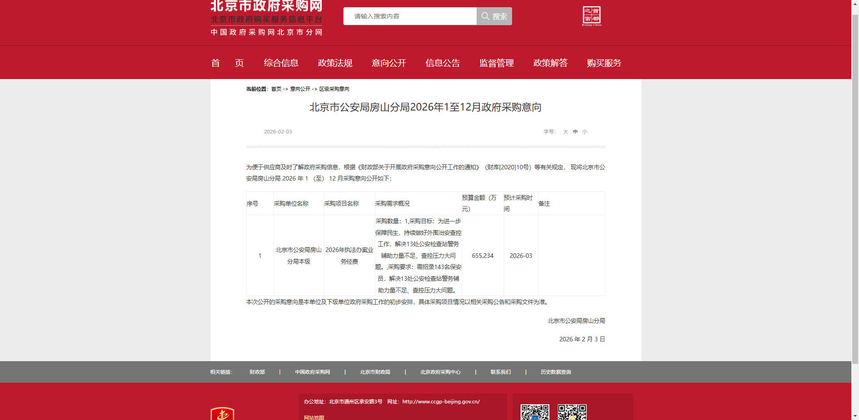Set font size to 小 (small)
The image size is (859, 420).
coord(585,132)
